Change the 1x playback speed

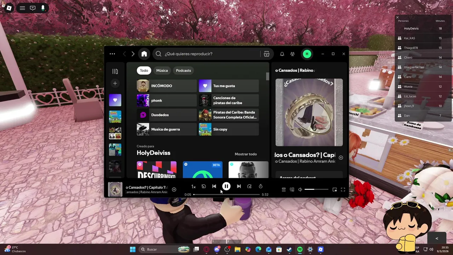193,187
